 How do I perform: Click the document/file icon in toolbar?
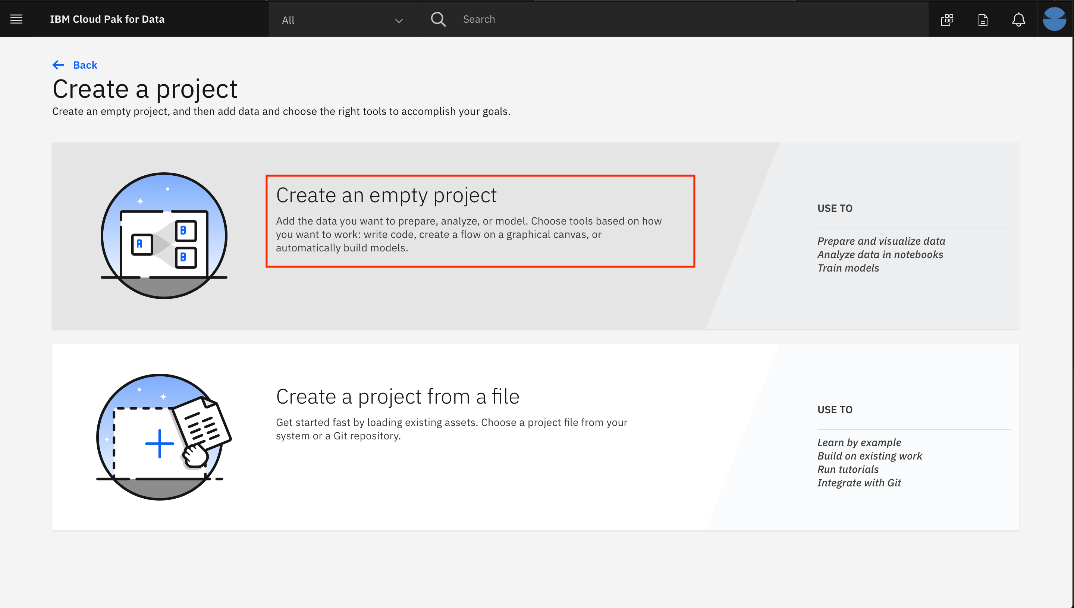point(983,18)
